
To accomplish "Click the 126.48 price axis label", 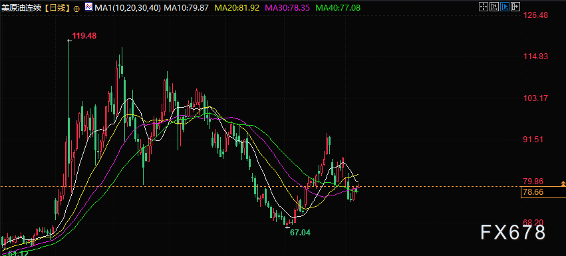I will pyautogui.click(x=535, y=15).
